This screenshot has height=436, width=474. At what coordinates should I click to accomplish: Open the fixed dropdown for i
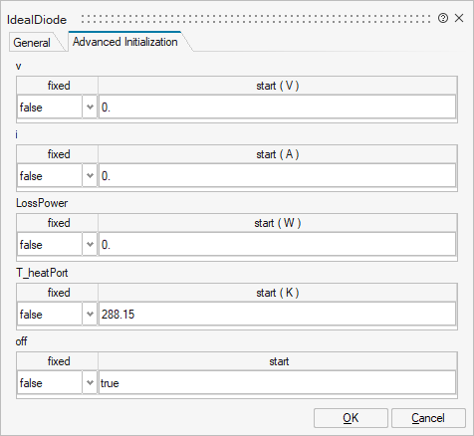(x=90, y=176)
